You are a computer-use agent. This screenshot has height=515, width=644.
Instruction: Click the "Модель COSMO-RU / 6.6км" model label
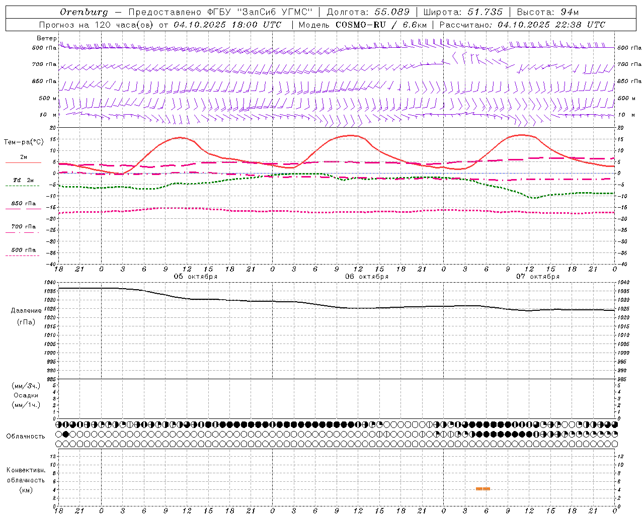363,25
